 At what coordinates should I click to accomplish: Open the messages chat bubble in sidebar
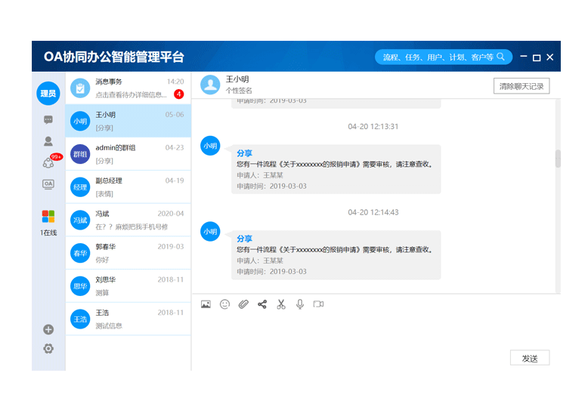pyautogui.click(x=48, y=120)
